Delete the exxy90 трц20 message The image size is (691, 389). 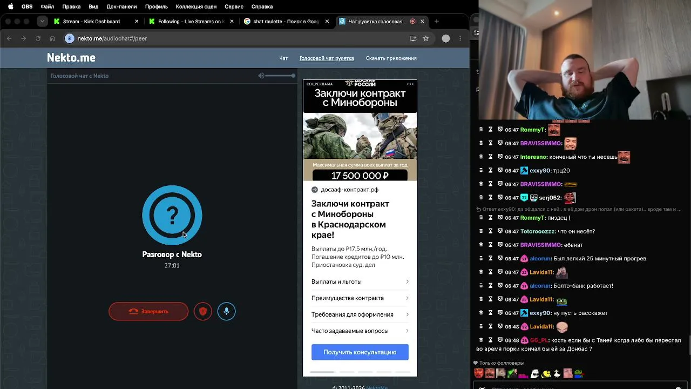click(x=481, y=170)
